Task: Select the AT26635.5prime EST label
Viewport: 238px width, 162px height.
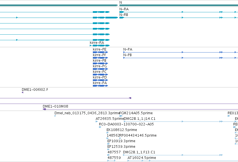Action: tap(110, 119)
